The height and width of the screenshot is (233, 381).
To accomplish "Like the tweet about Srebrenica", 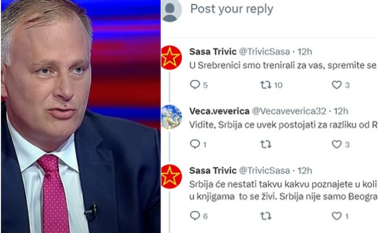I will pyautogui.click(x=337, y=85).
